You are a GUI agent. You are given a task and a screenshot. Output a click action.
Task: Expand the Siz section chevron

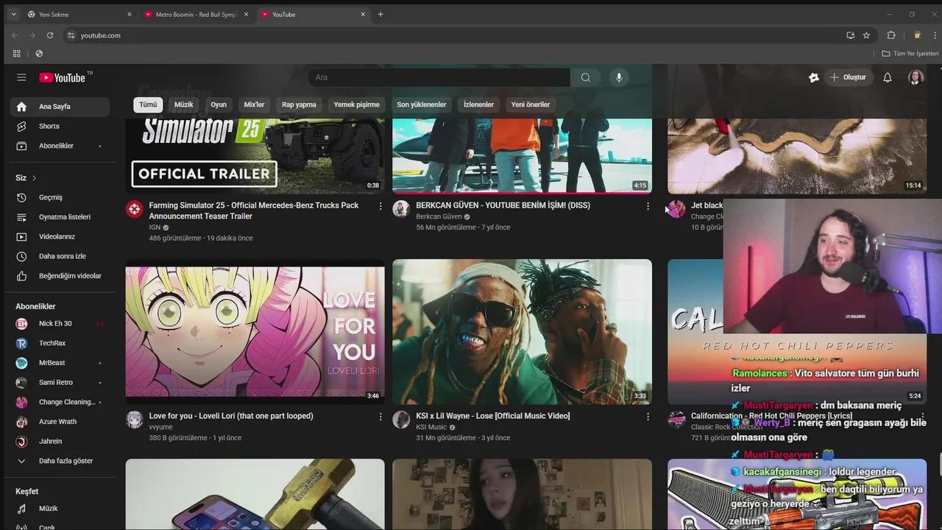point(34,178)
